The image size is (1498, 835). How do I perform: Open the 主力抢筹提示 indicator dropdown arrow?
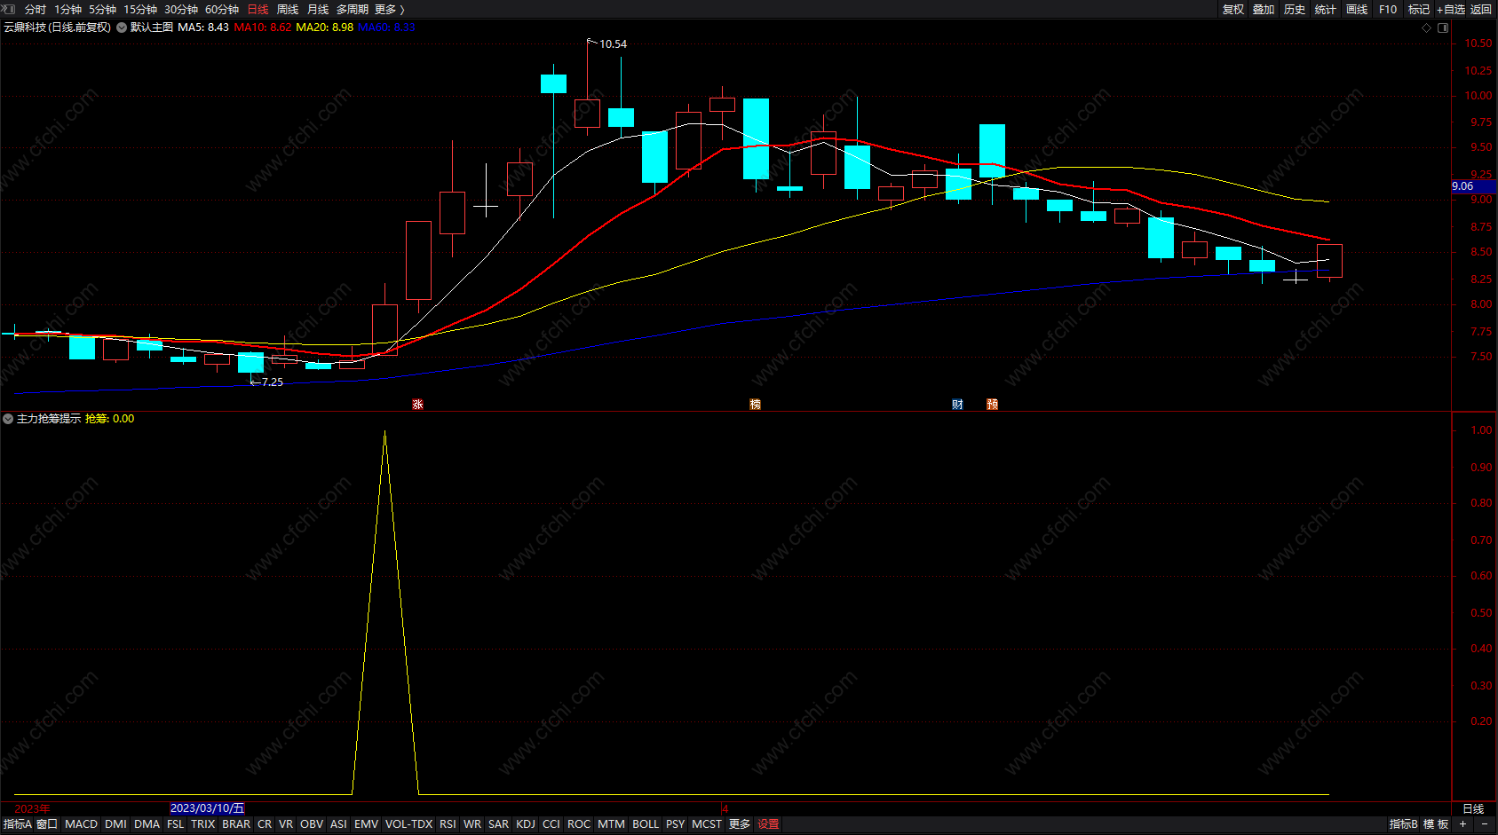(x=8, y=419)
